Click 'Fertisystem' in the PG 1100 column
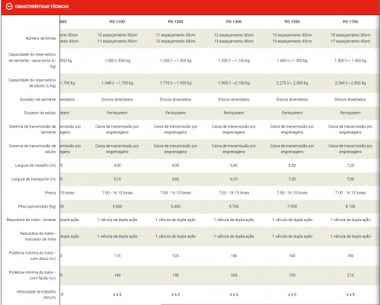 point(117,113)
